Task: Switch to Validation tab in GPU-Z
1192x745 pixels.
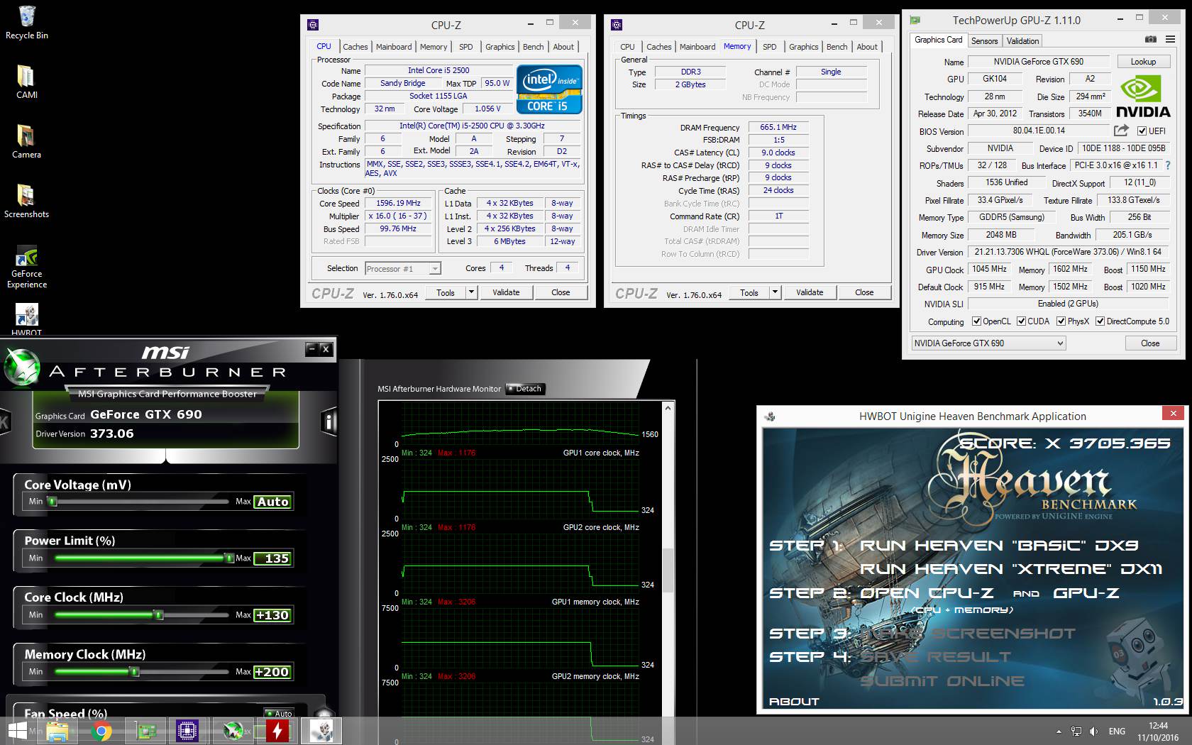Action: [x=1022, y=41]
